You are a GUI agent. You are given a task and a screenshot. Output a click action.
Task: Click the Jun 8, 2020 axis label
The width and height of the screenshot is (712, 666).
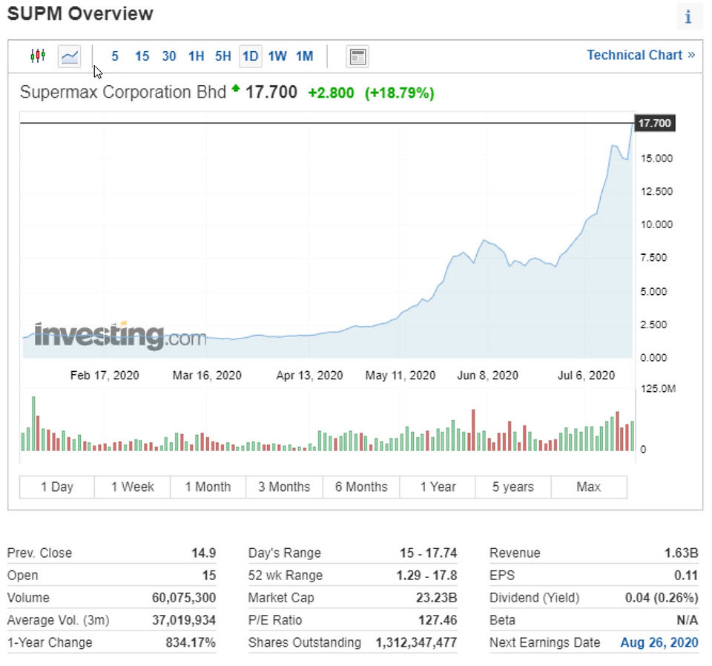[488, 375]
